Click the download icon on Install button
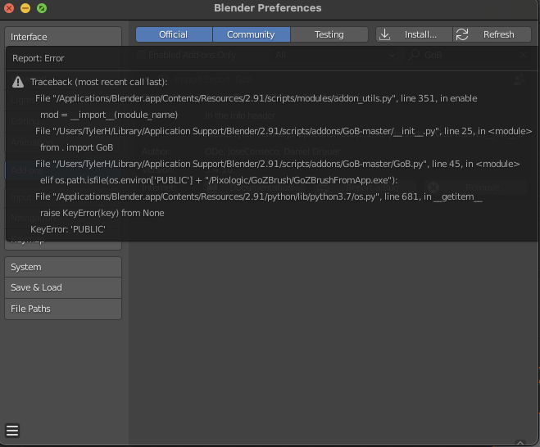The image size is (540, 447). coord(384,34)
